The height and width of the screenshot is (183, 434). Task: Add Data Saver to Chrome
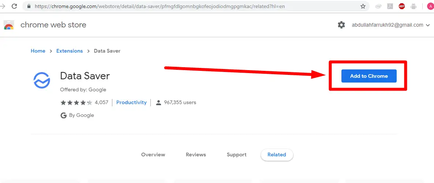368,76
